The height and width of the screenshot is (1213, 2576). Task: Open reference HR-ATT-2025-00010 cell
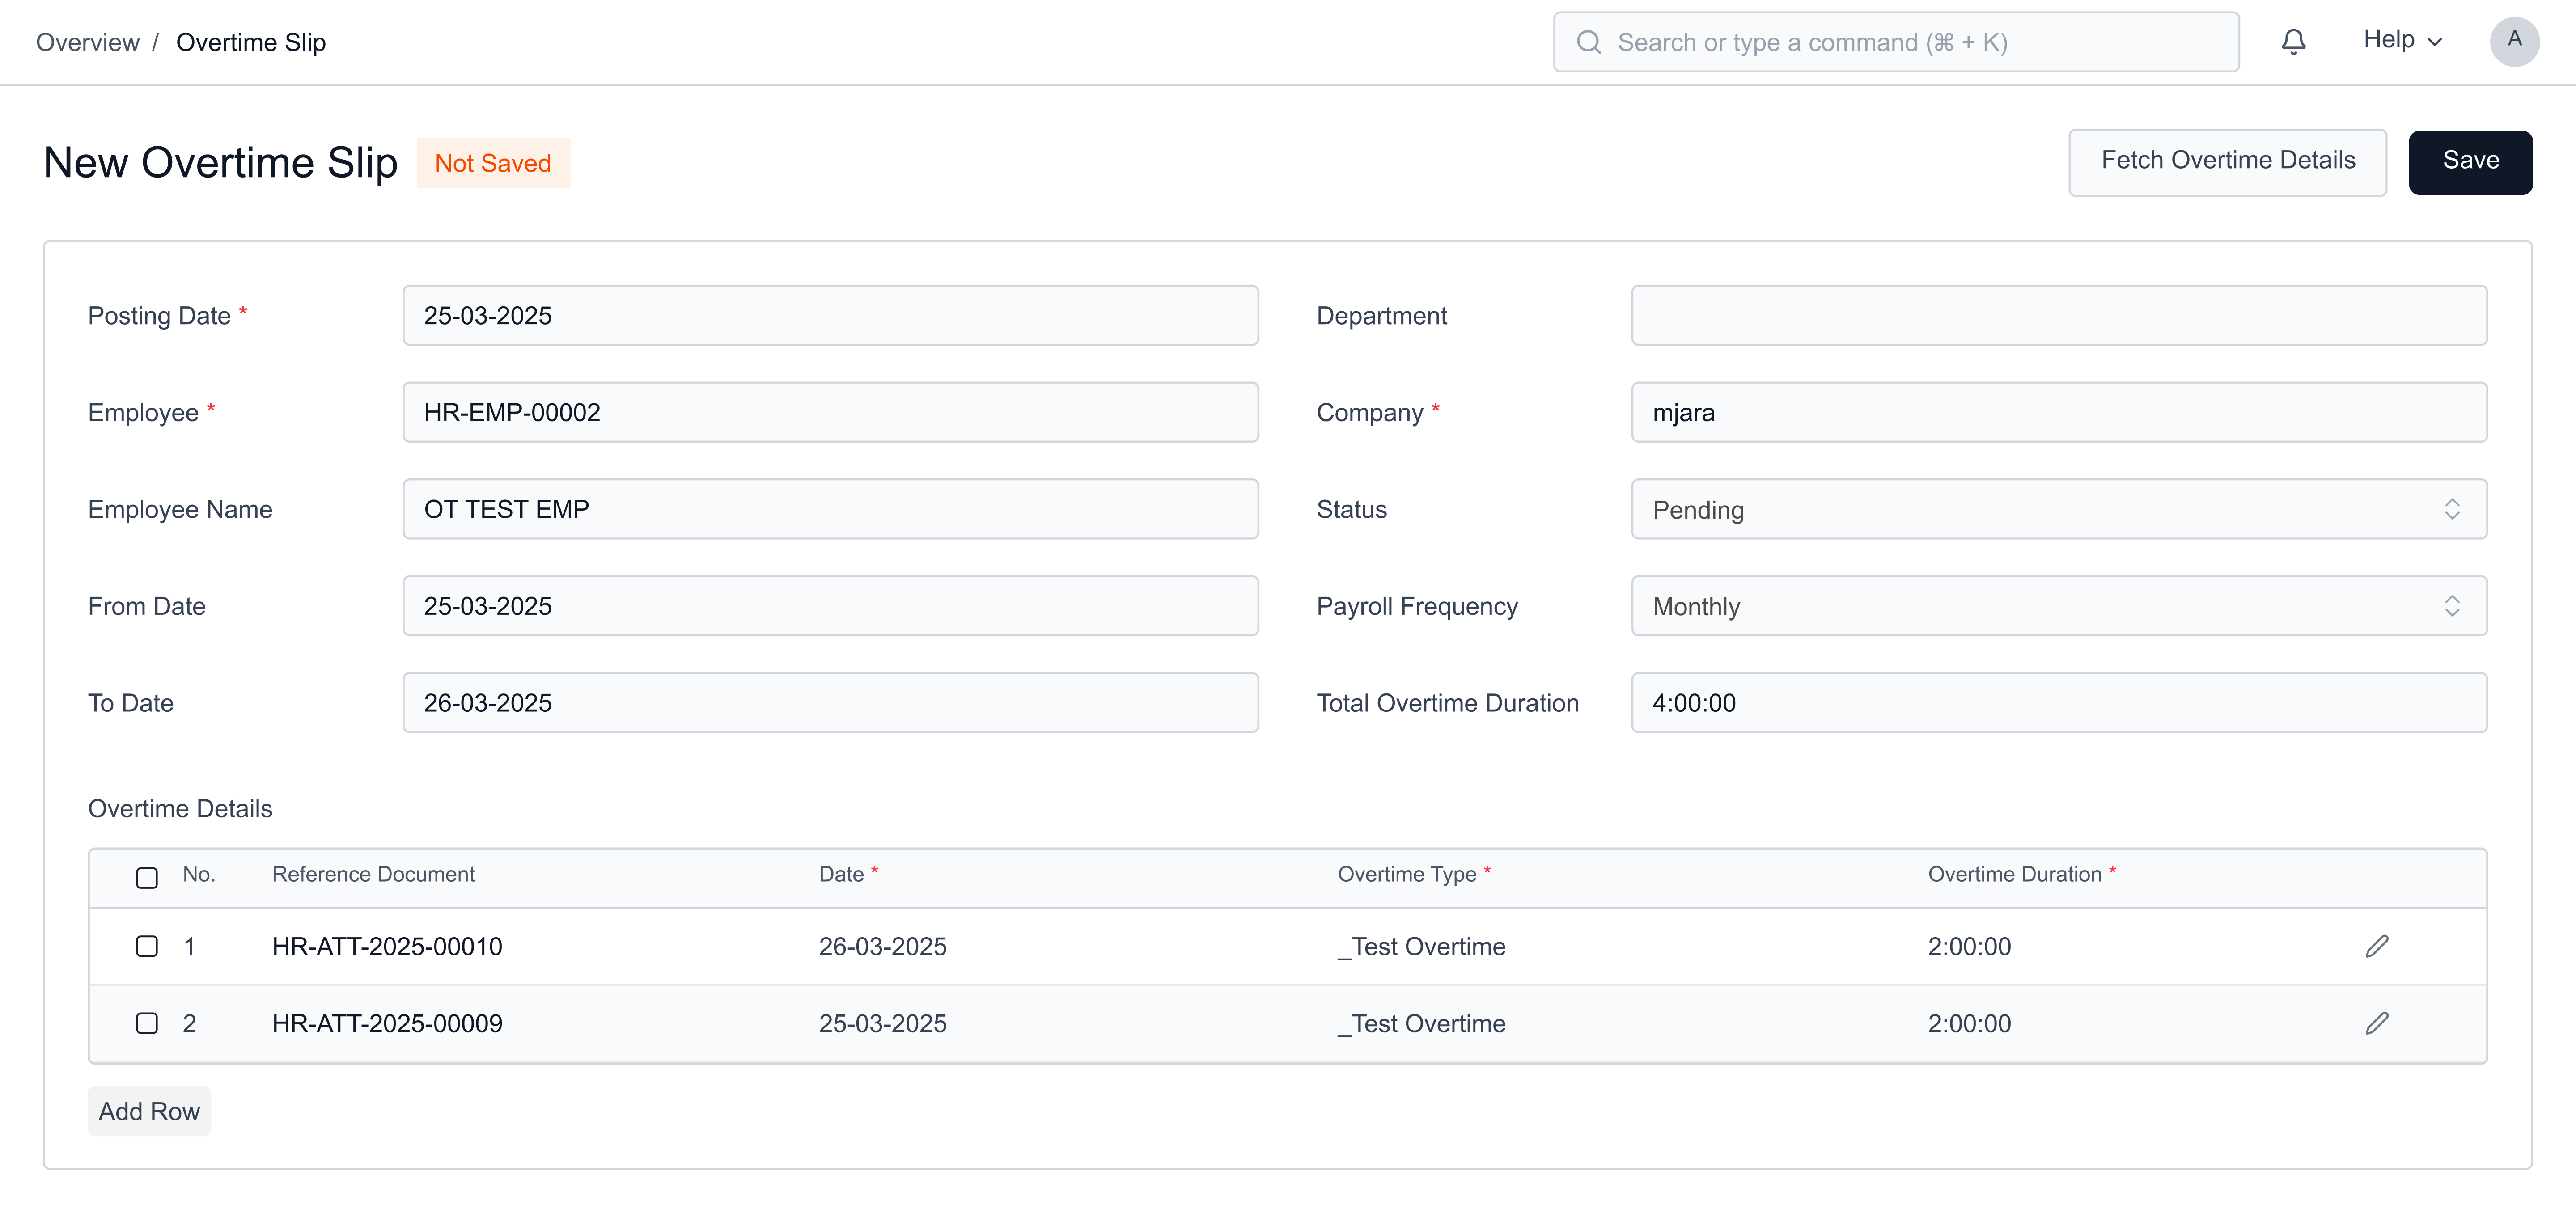[387, 946]
